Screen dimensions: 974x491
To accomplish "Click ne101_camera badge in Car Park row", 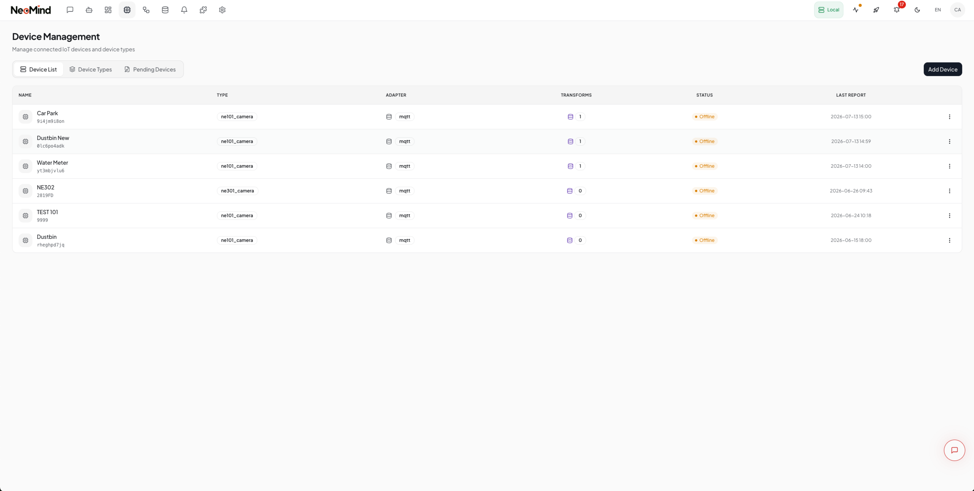I will 237,117.
